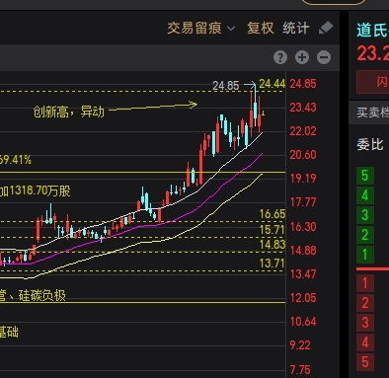Click the eraser icon in chart toolbar

[326, 28]
